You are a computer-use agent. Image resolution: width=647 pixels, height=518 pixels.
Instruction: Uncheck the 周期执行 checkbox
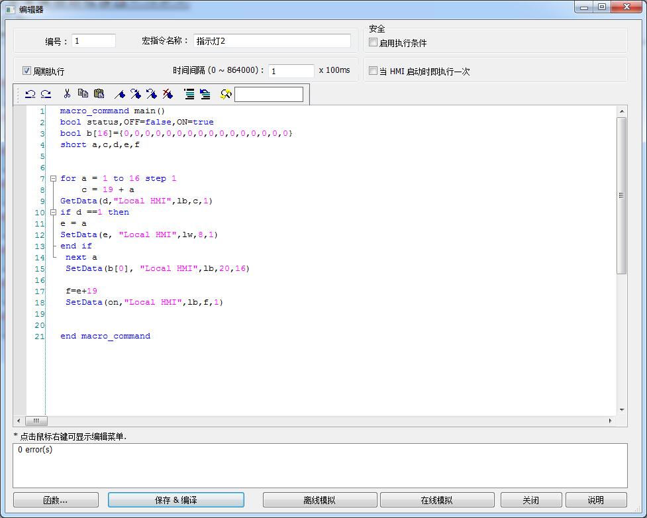tap(27, 71)
